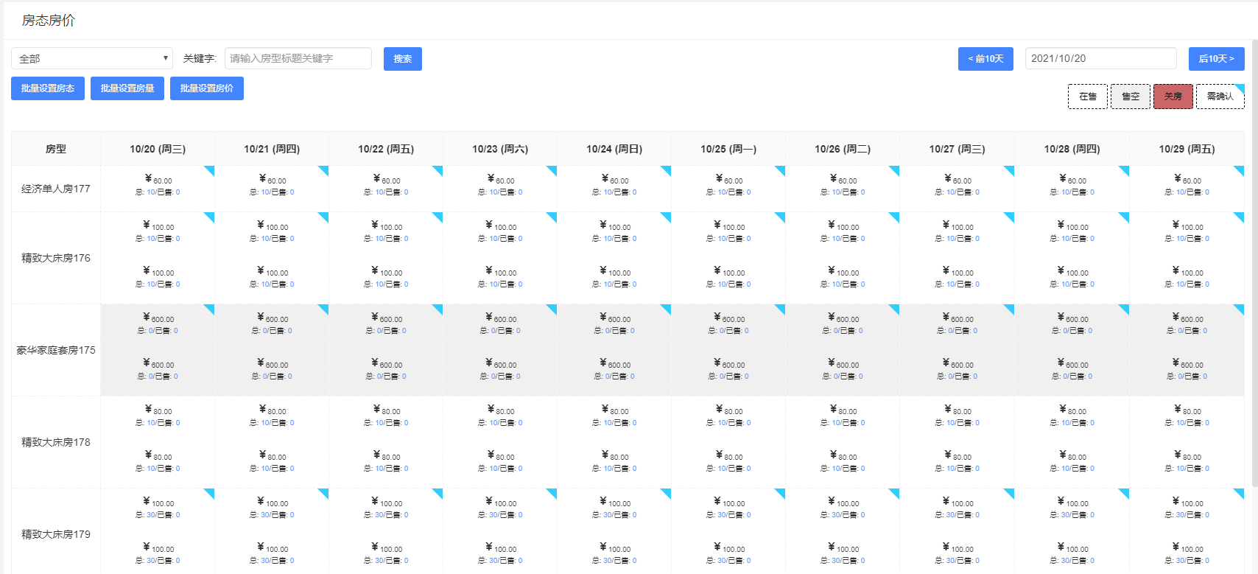Go to next 10 days (后10天)

coord(1217,59)
